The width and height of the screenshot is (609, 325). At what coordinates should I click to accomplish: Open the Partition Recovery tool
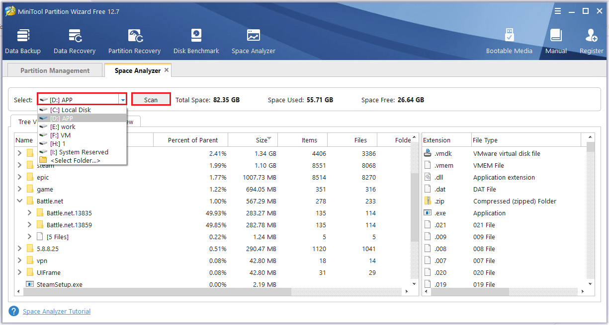coord(134,42)
